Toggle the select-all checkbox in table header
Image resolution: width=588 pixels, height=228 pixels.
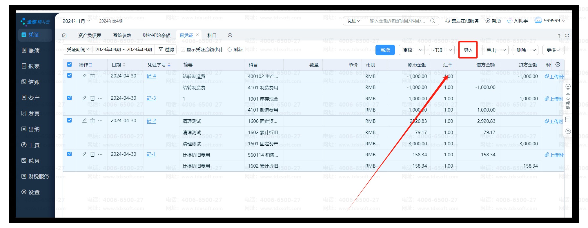point(70,65)
